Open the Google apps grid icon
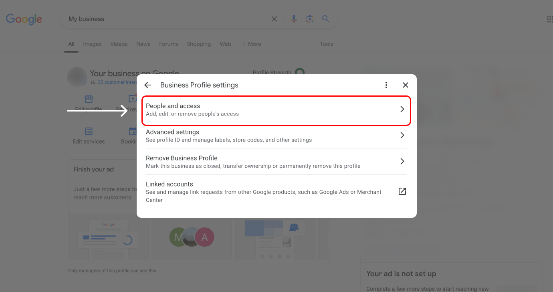553x292 pixels. [x=550, y=19]
